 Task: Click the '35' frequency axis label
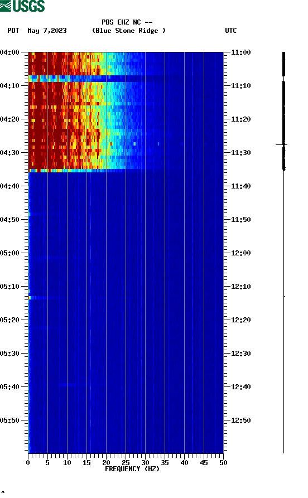pos(165,463)
